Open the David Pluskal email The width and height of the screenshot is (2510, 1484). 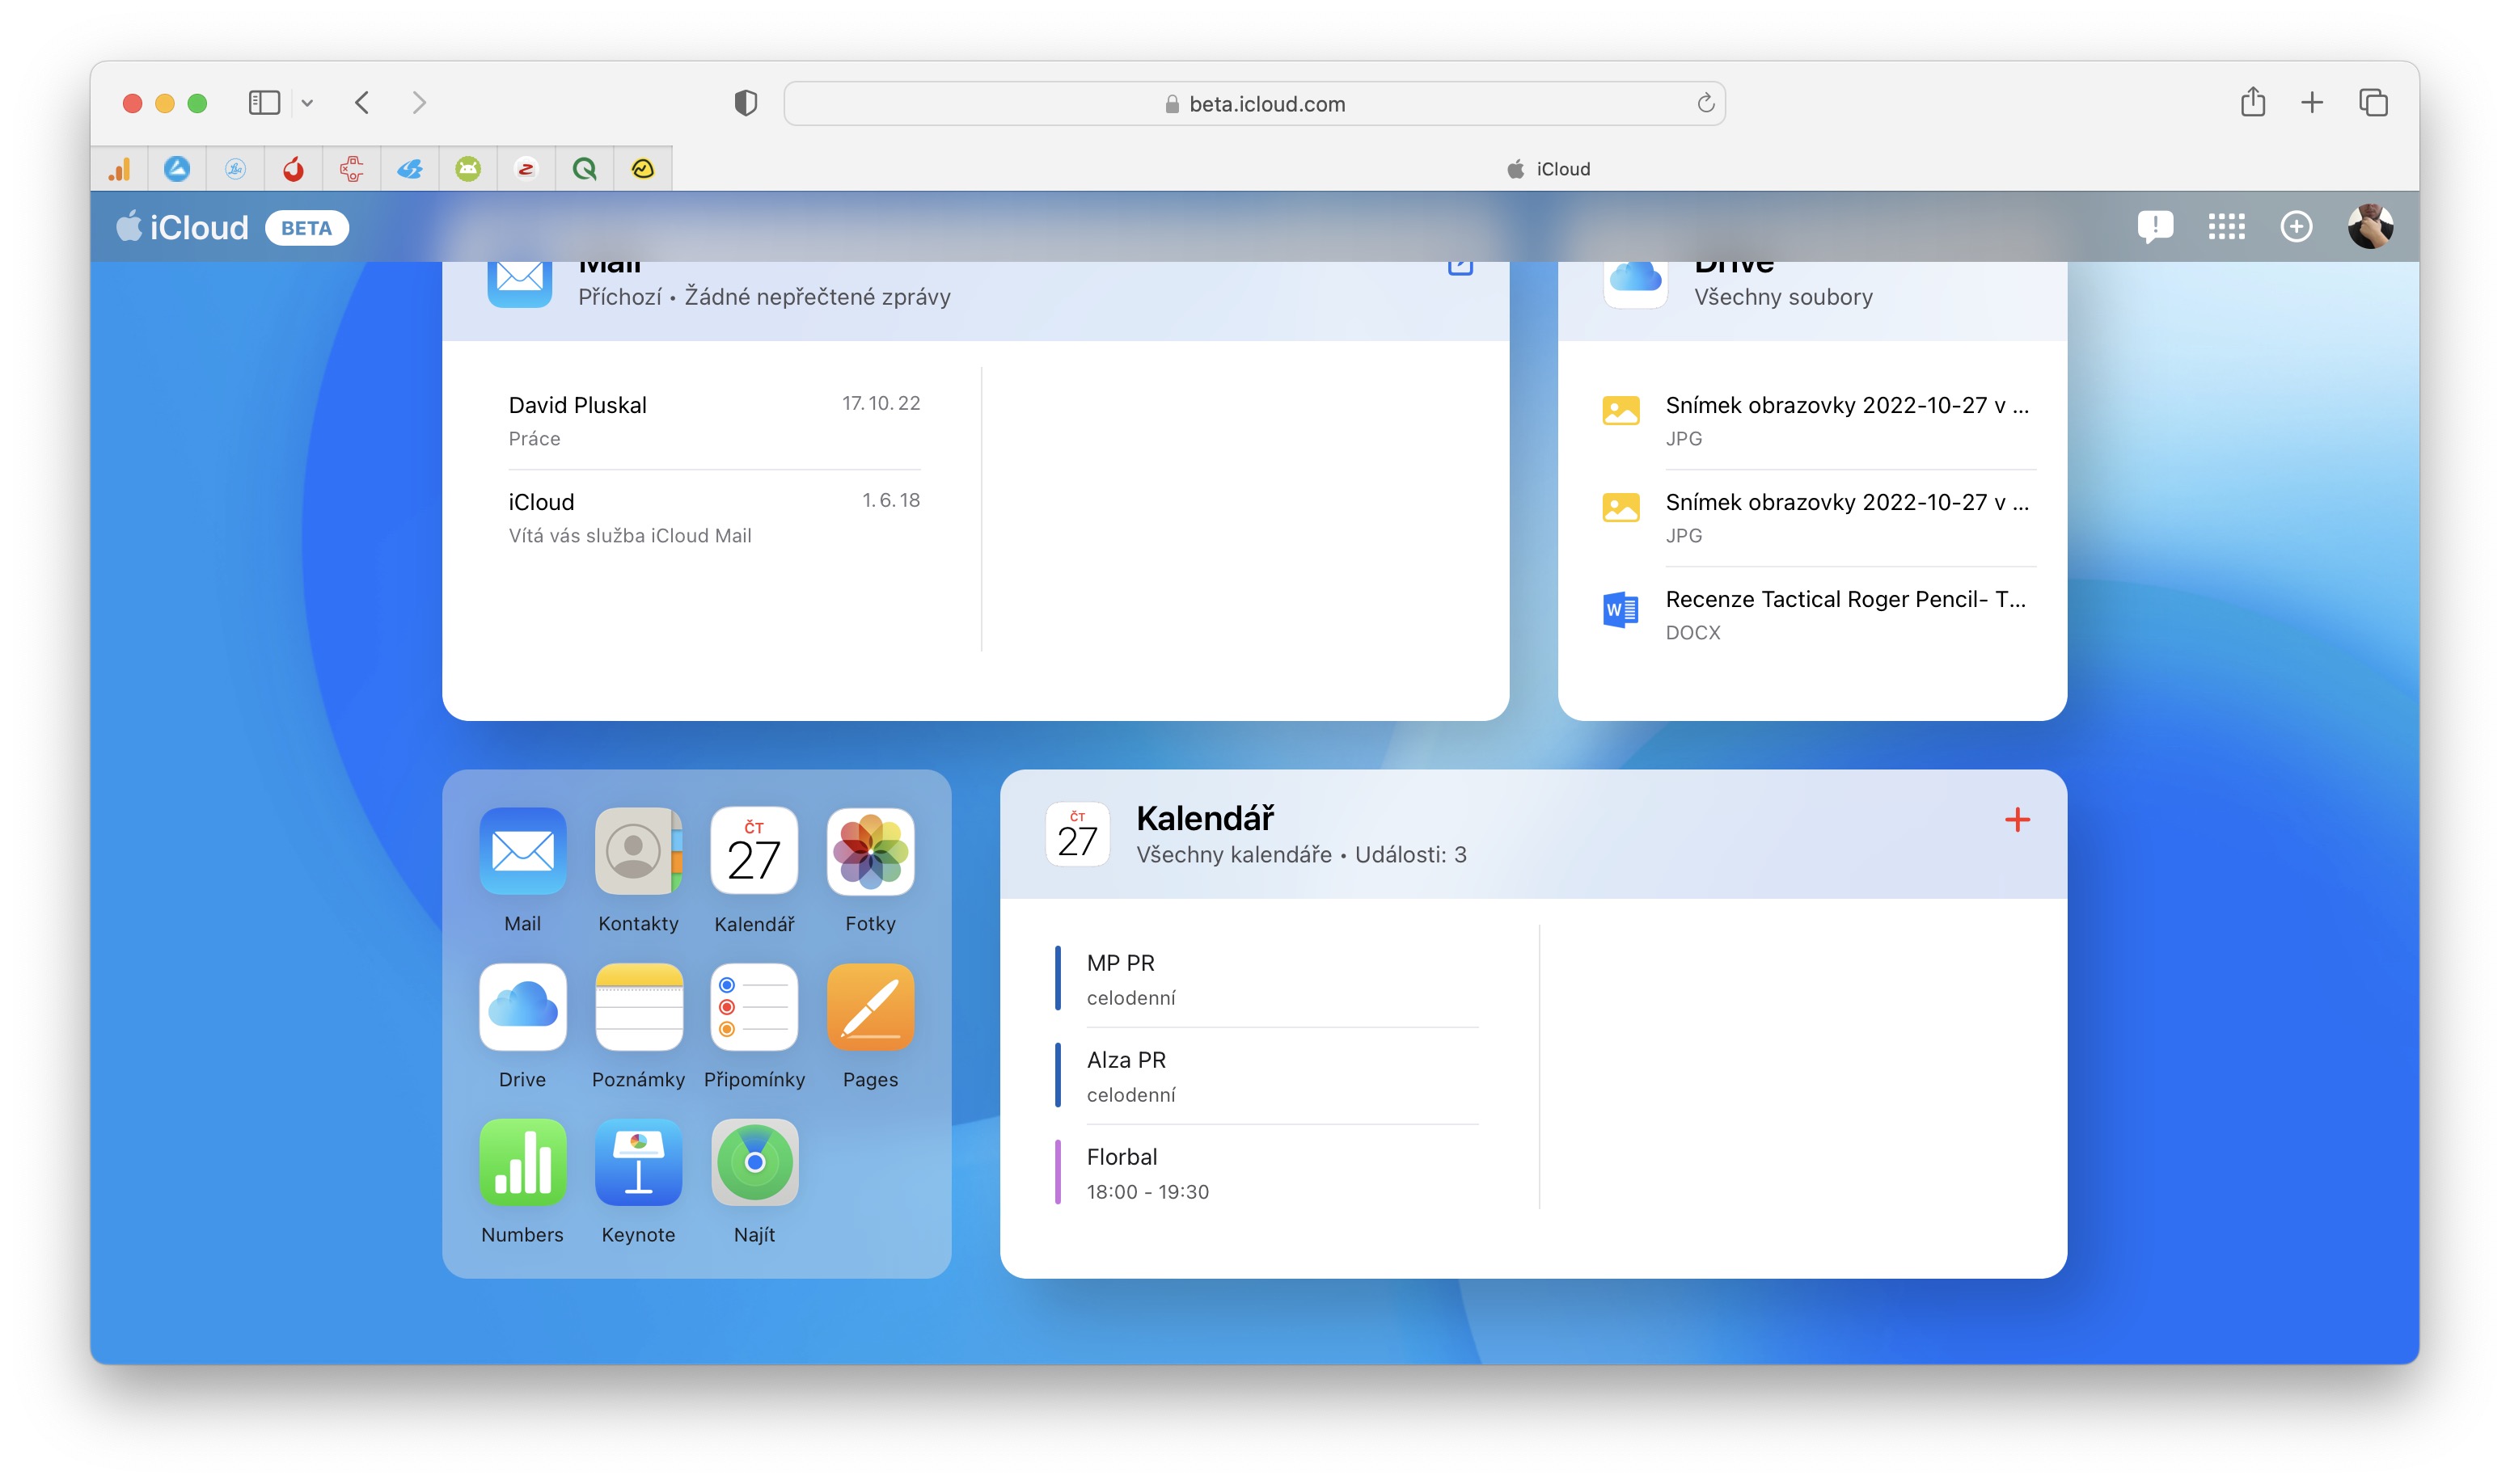[713, 420]
